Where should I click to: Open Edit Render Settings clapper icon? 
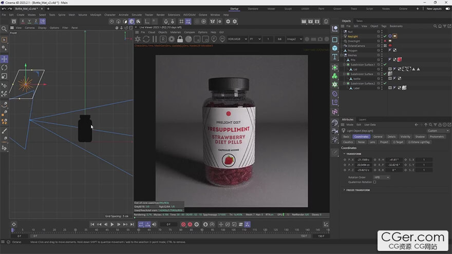pyautogui.click(x=317, y=22)
